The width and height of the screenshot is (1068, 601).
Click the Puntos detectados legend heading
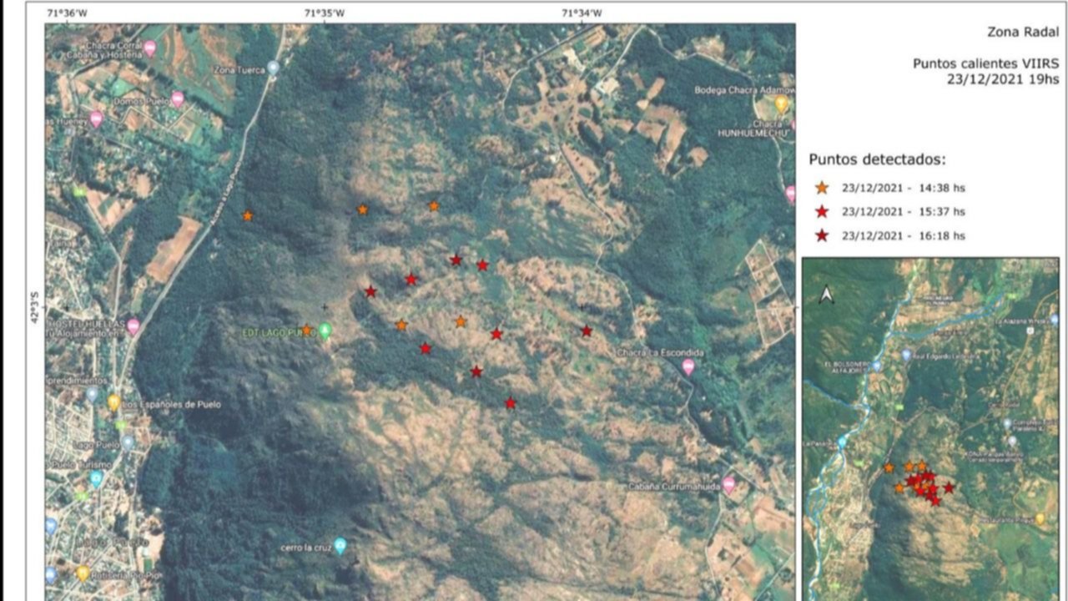pos(877,159)
